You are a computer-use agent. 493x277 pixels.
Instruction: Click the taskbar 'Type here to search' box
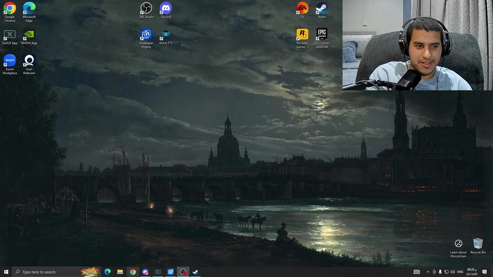click(56, 272)
